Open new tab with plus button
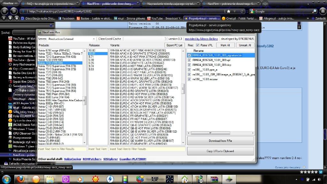Viewport: 327px width, 184px height. [265, 4]
